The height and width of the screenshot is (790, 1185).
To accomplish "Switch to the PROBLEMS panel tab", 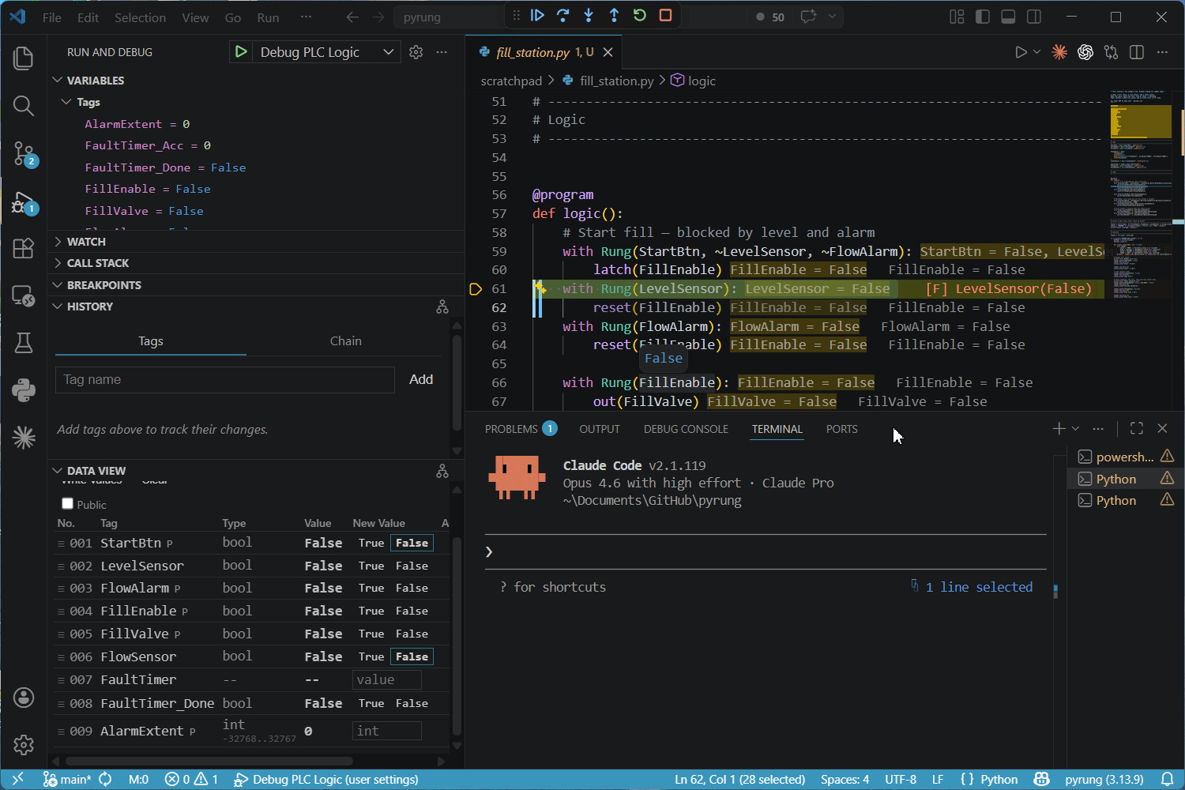I will click(x=521, y=429).
